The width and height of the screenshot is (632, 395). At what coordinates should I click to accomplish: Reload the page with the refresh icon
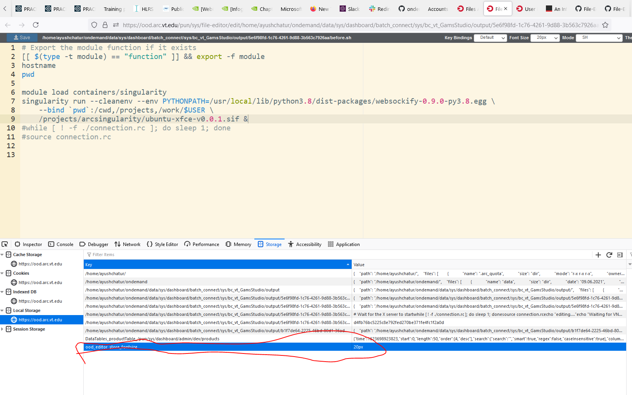[36, 25]
